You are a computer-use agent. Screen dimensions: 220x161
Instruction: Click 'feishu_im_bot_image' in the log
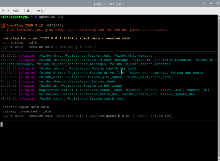point(103,86)
